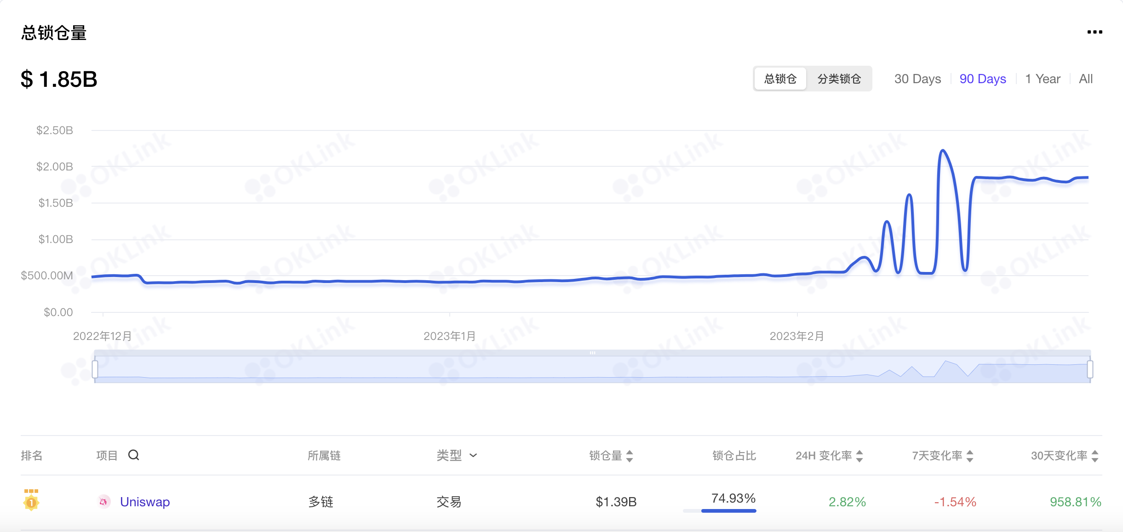Click the $2.50B y-axis label
This screenshot has height=532, width=1123.
point(55,130)
